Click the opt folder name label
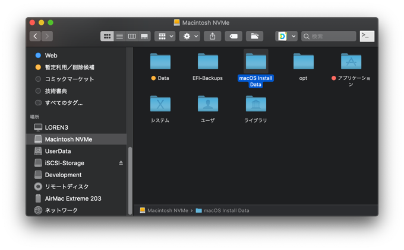 coord(303,78)
